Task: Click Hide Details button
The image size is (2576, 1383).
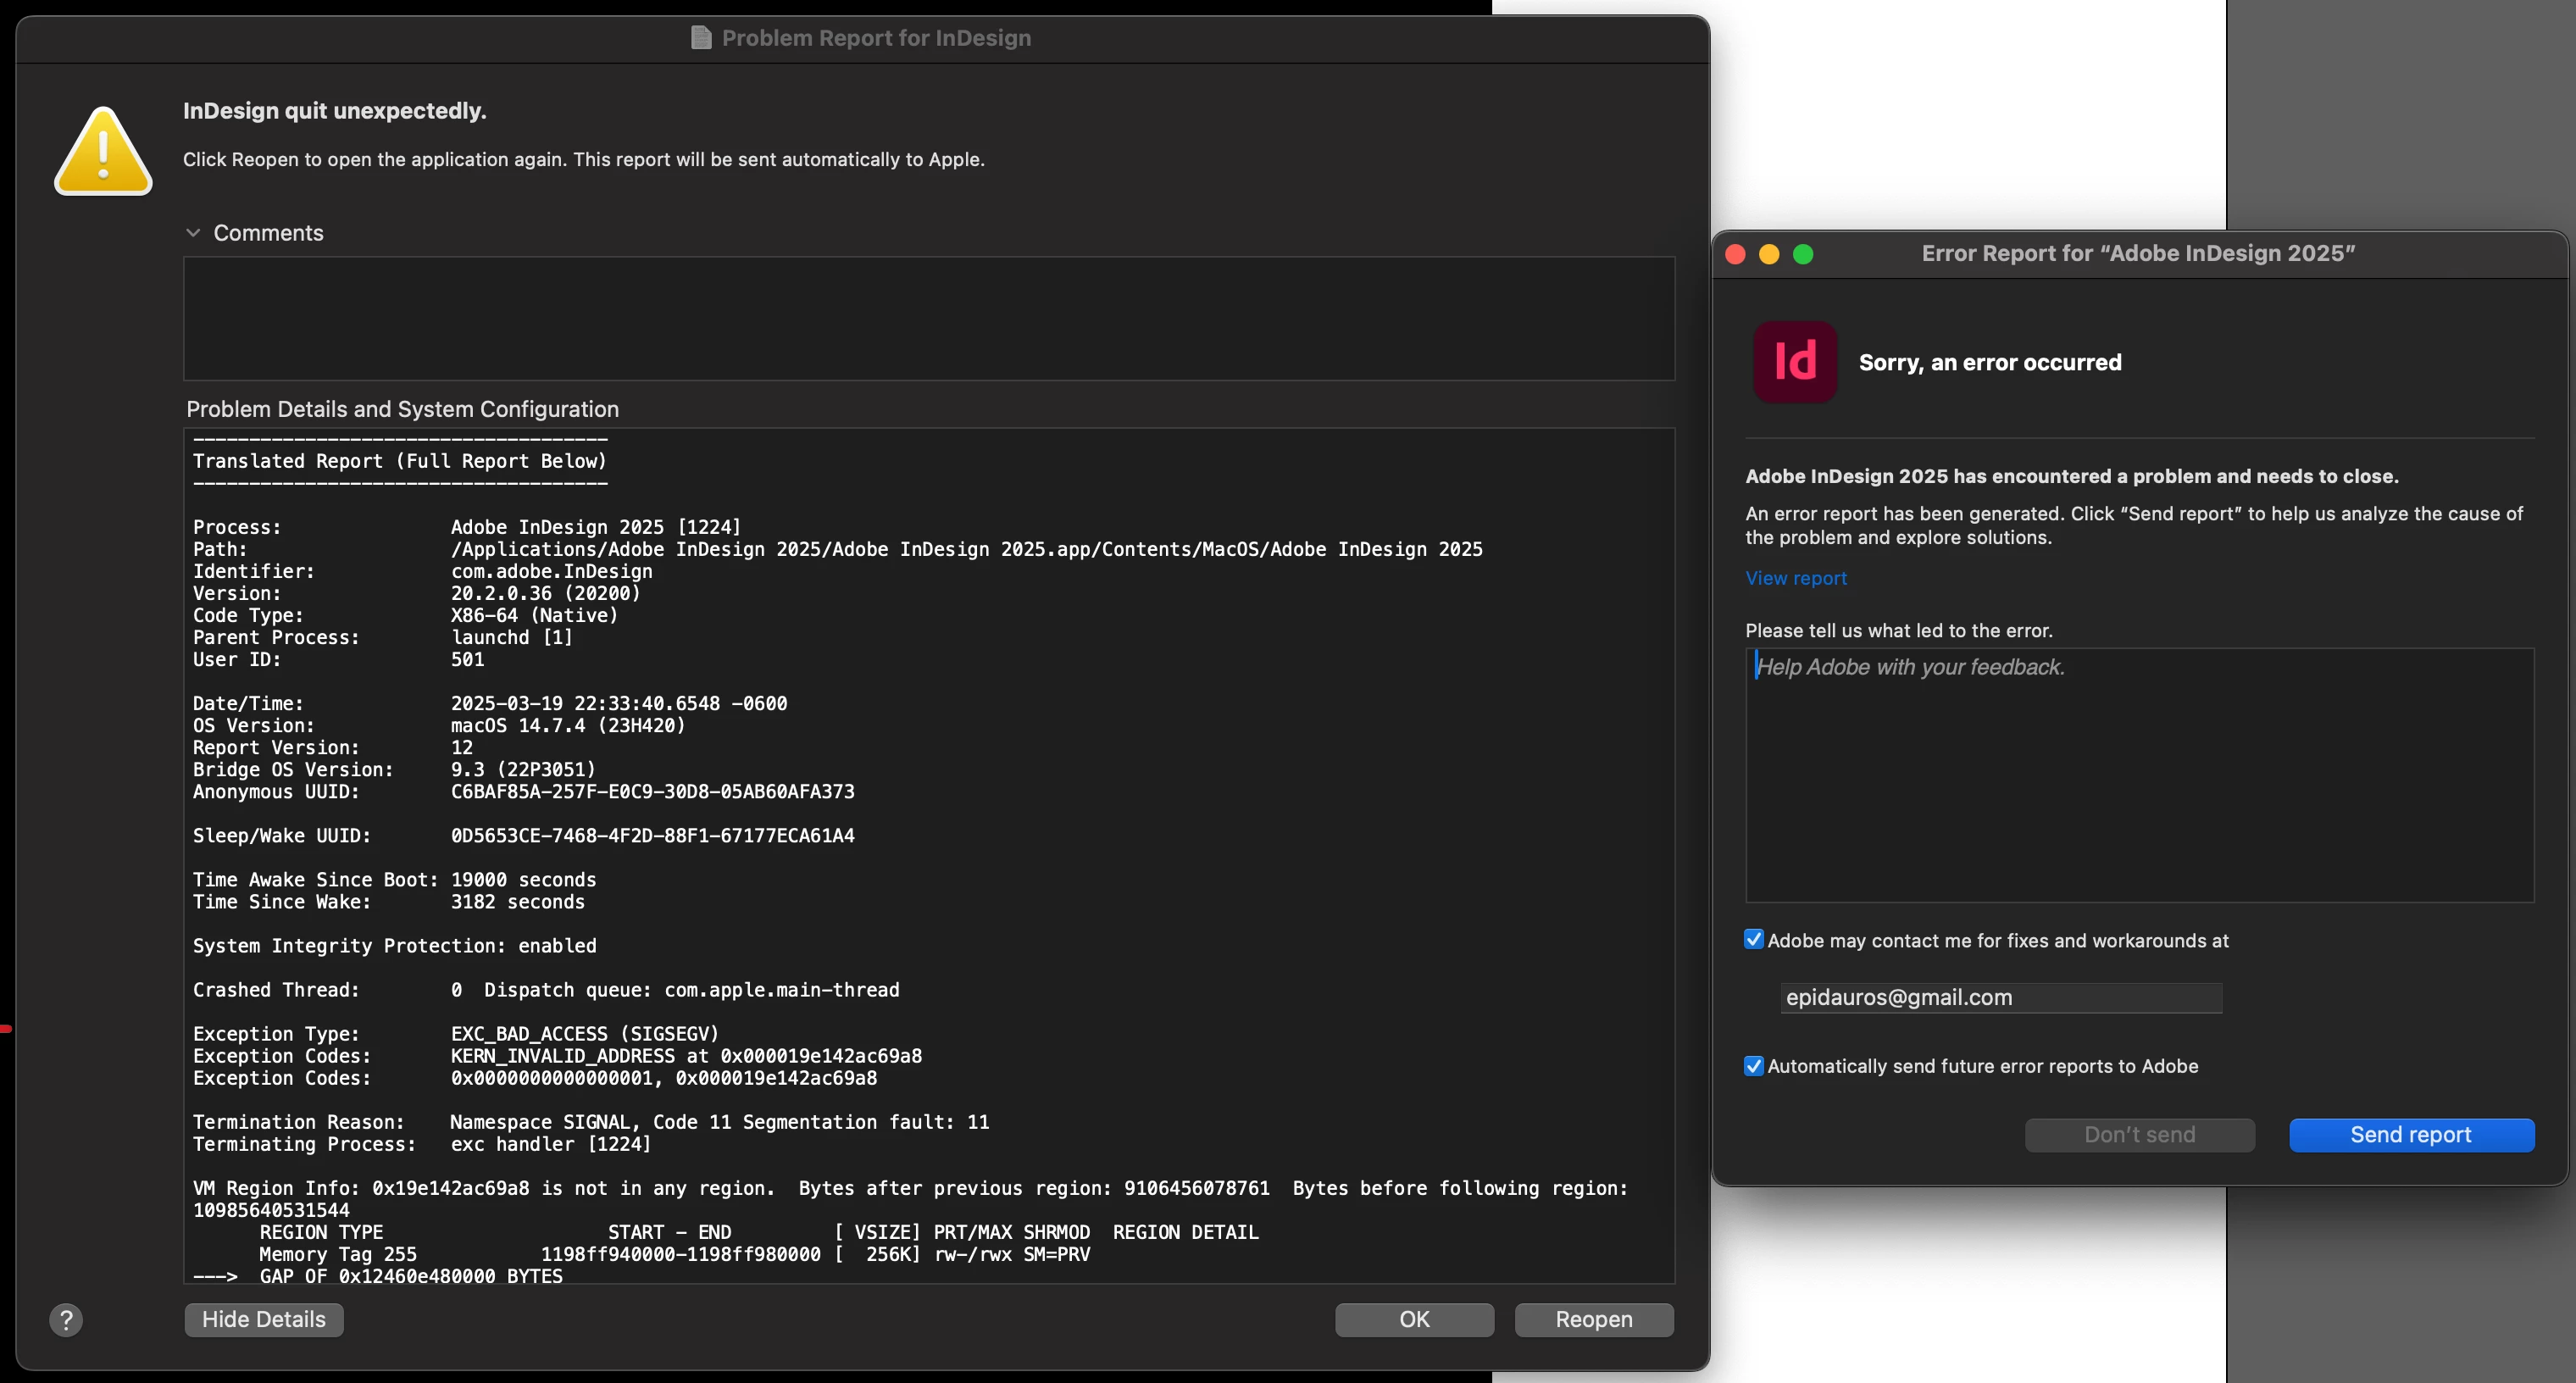Action: click(x=264, y=1320)
